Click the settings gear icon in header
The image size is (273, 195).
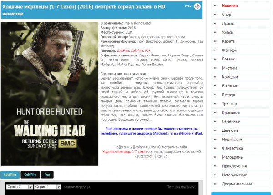tap(197, 6)
